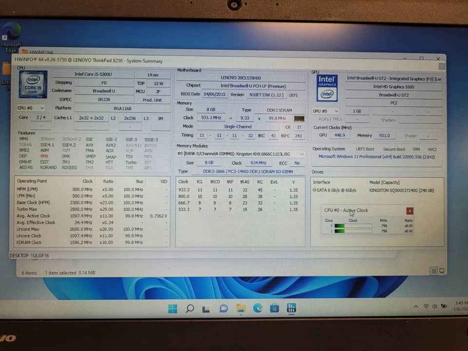Open Microsoft Edge desktop shortcut
Viewport: 468px width, 351px height.
tap(11, 38)
